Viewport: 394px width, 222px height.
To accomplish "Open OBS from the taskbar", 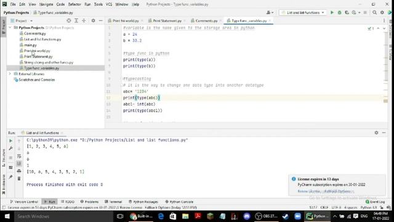I will pyautogui.click(x=266, y=216).
